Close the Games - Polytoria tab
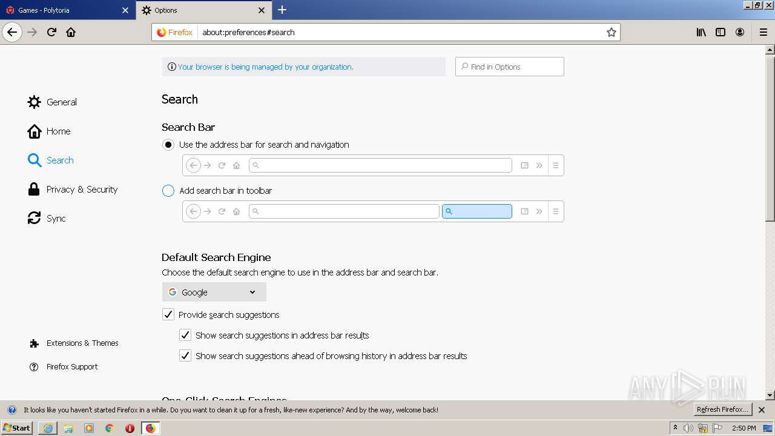This screenshot has height=436, width=775. [125, 10]
